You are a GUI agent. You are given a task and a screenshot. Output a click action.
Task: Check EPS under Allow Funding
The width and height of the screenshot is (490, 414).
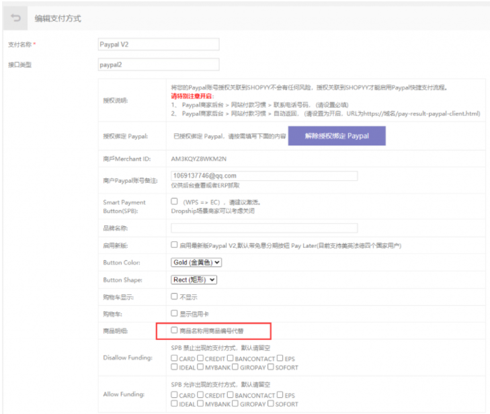[x=280, y=396]
